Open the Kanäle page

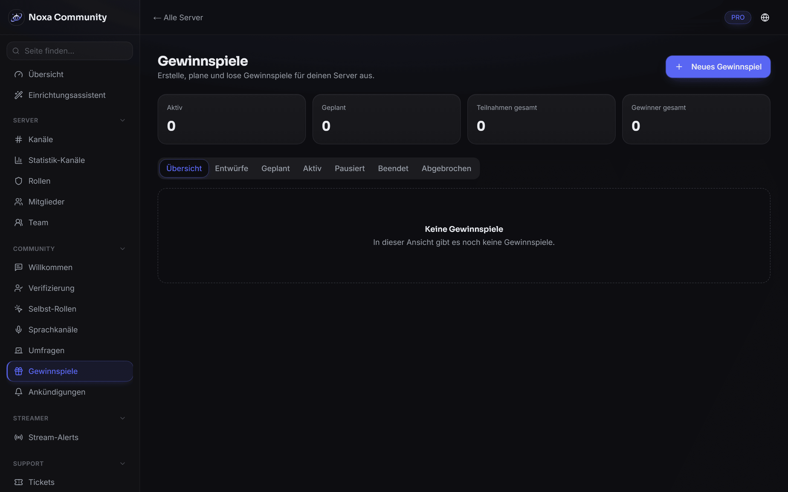(70, 139)
